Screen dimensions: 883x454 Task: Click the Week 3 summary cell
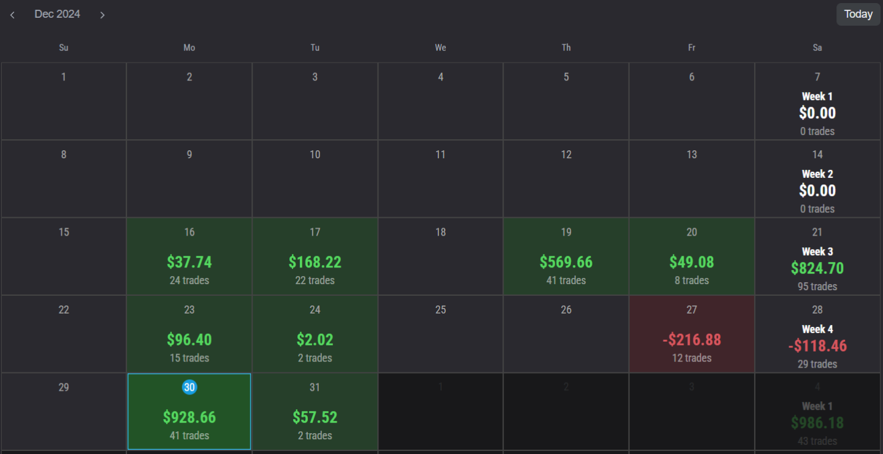(x=817, y=256)
